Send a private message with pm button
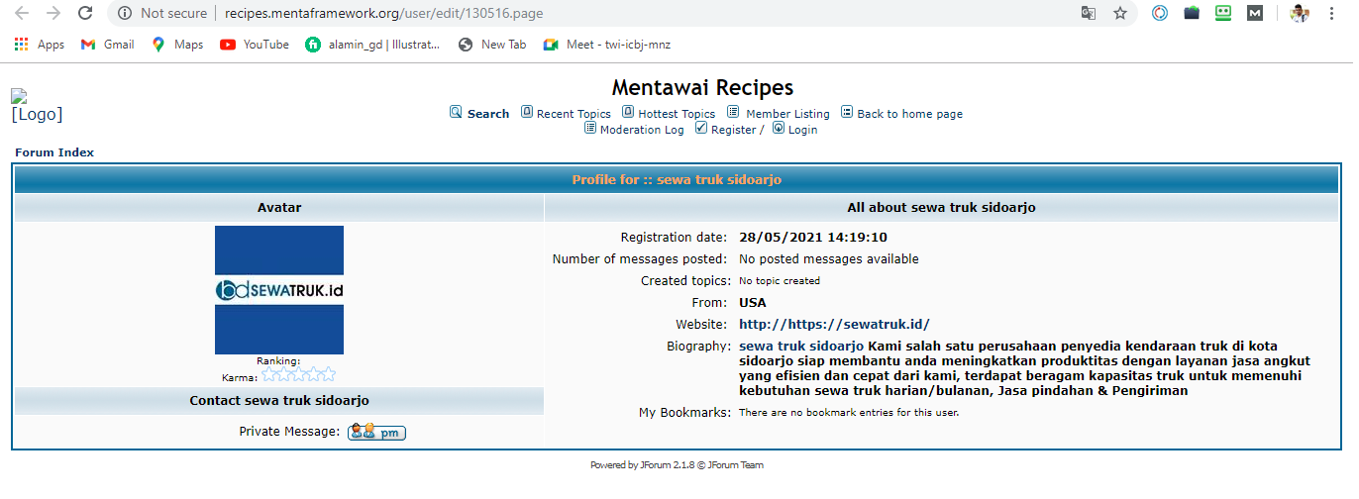The height and width of the screenshot is (499, 1359). click(x=376, y=432)
